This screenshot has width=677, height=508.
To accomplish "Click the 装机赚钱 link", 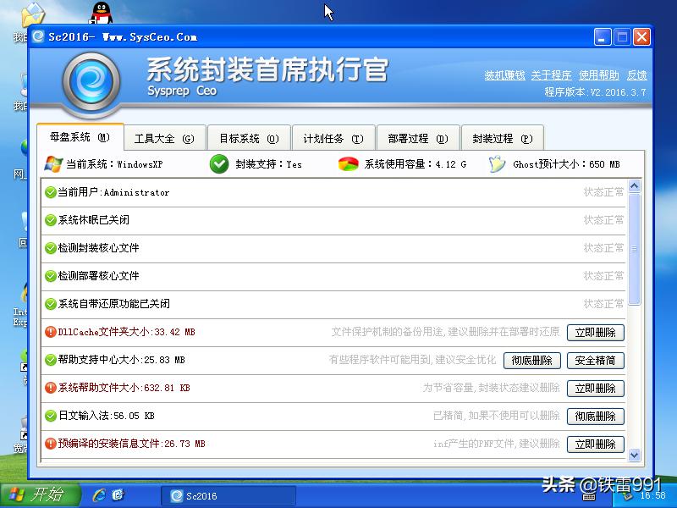I will pos(506,75).
